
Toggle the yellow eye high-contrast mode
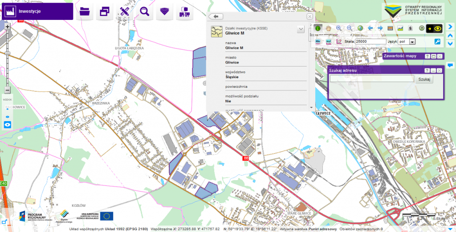(x=438, y=28)
